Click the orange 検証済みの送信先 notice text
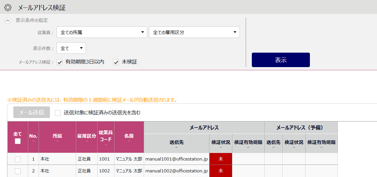The image size is (377, 177). click(x=92, y=100)
